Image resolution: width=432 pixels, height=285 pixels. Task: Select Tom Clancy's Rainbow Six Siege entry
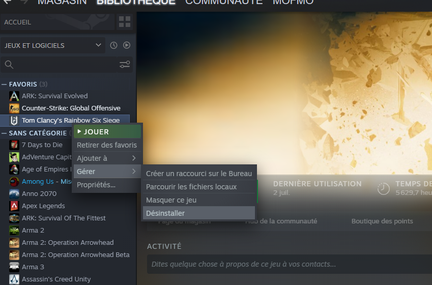click(65, 120)
